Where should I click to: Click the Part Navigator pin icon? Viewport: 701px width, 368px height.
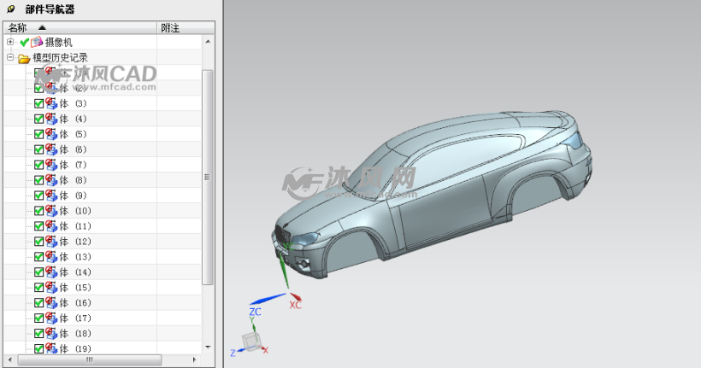tap(11, 9)
